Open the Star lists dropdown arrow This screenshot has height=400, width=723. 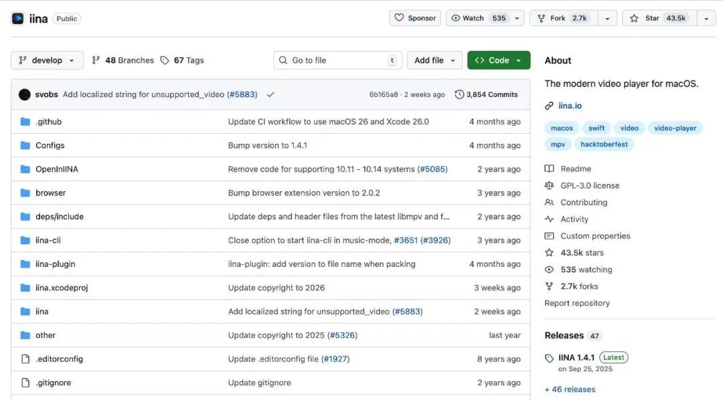706,18
